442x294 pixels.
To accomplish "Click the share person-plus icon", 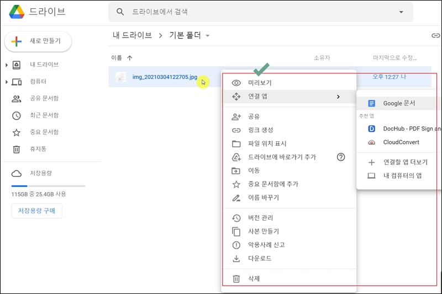I will (x=236, y=117).
